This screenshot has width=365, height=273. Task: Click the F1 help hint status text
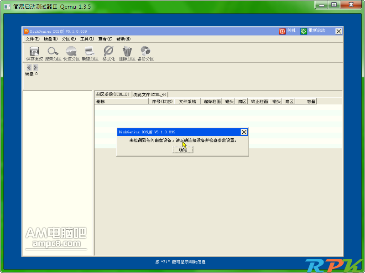[180, 262]
